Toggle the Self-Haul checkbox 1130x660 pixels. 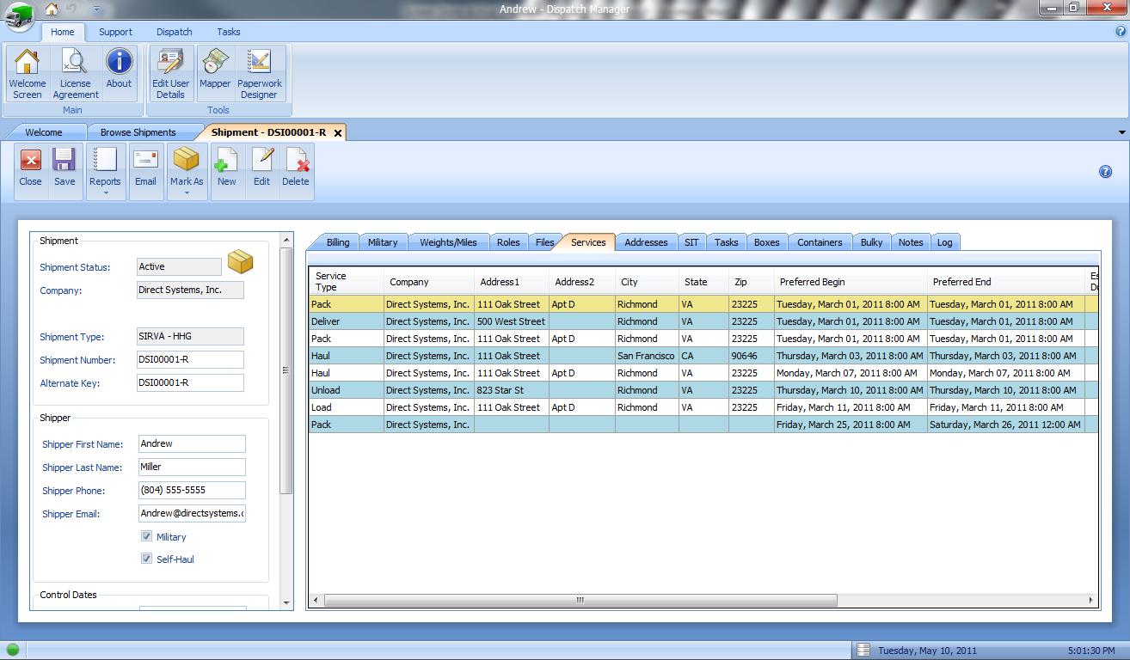[147, 559]
